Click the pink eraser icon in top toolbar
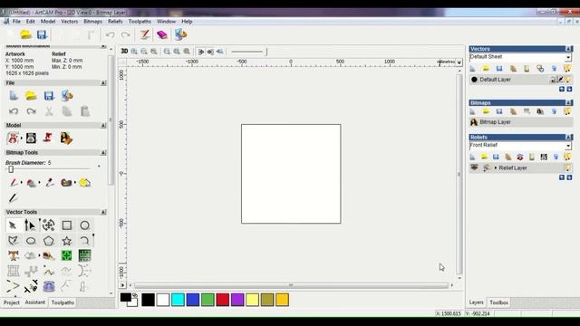Viewport: 580px width, 326px height. tap(162, 34)
